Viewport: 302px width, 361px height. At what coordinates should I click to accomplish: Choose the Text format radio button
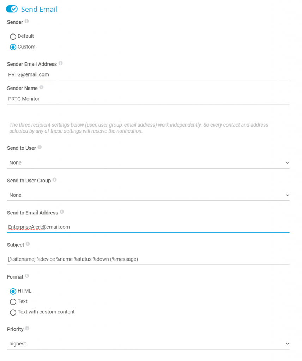(x=13, y=302)
